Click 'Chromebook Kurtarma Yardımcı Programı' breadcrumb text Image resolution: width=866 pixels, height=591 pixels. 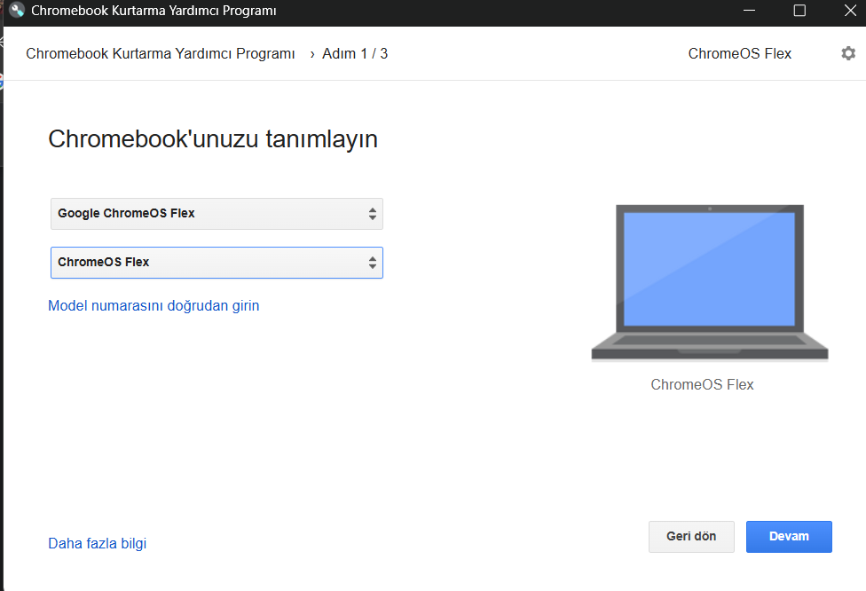(161, 53)
